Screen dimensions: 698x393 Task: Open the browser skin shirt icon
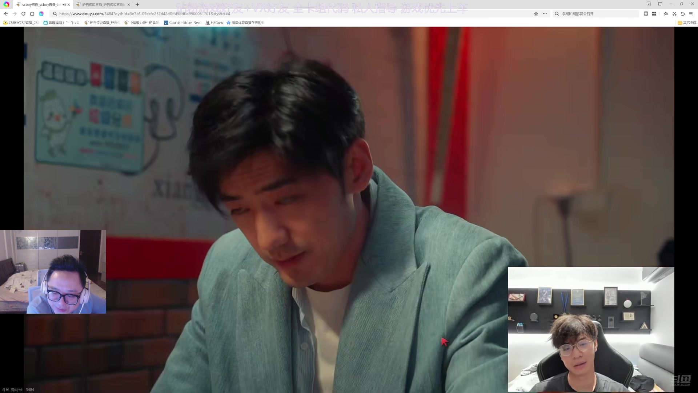660,4
